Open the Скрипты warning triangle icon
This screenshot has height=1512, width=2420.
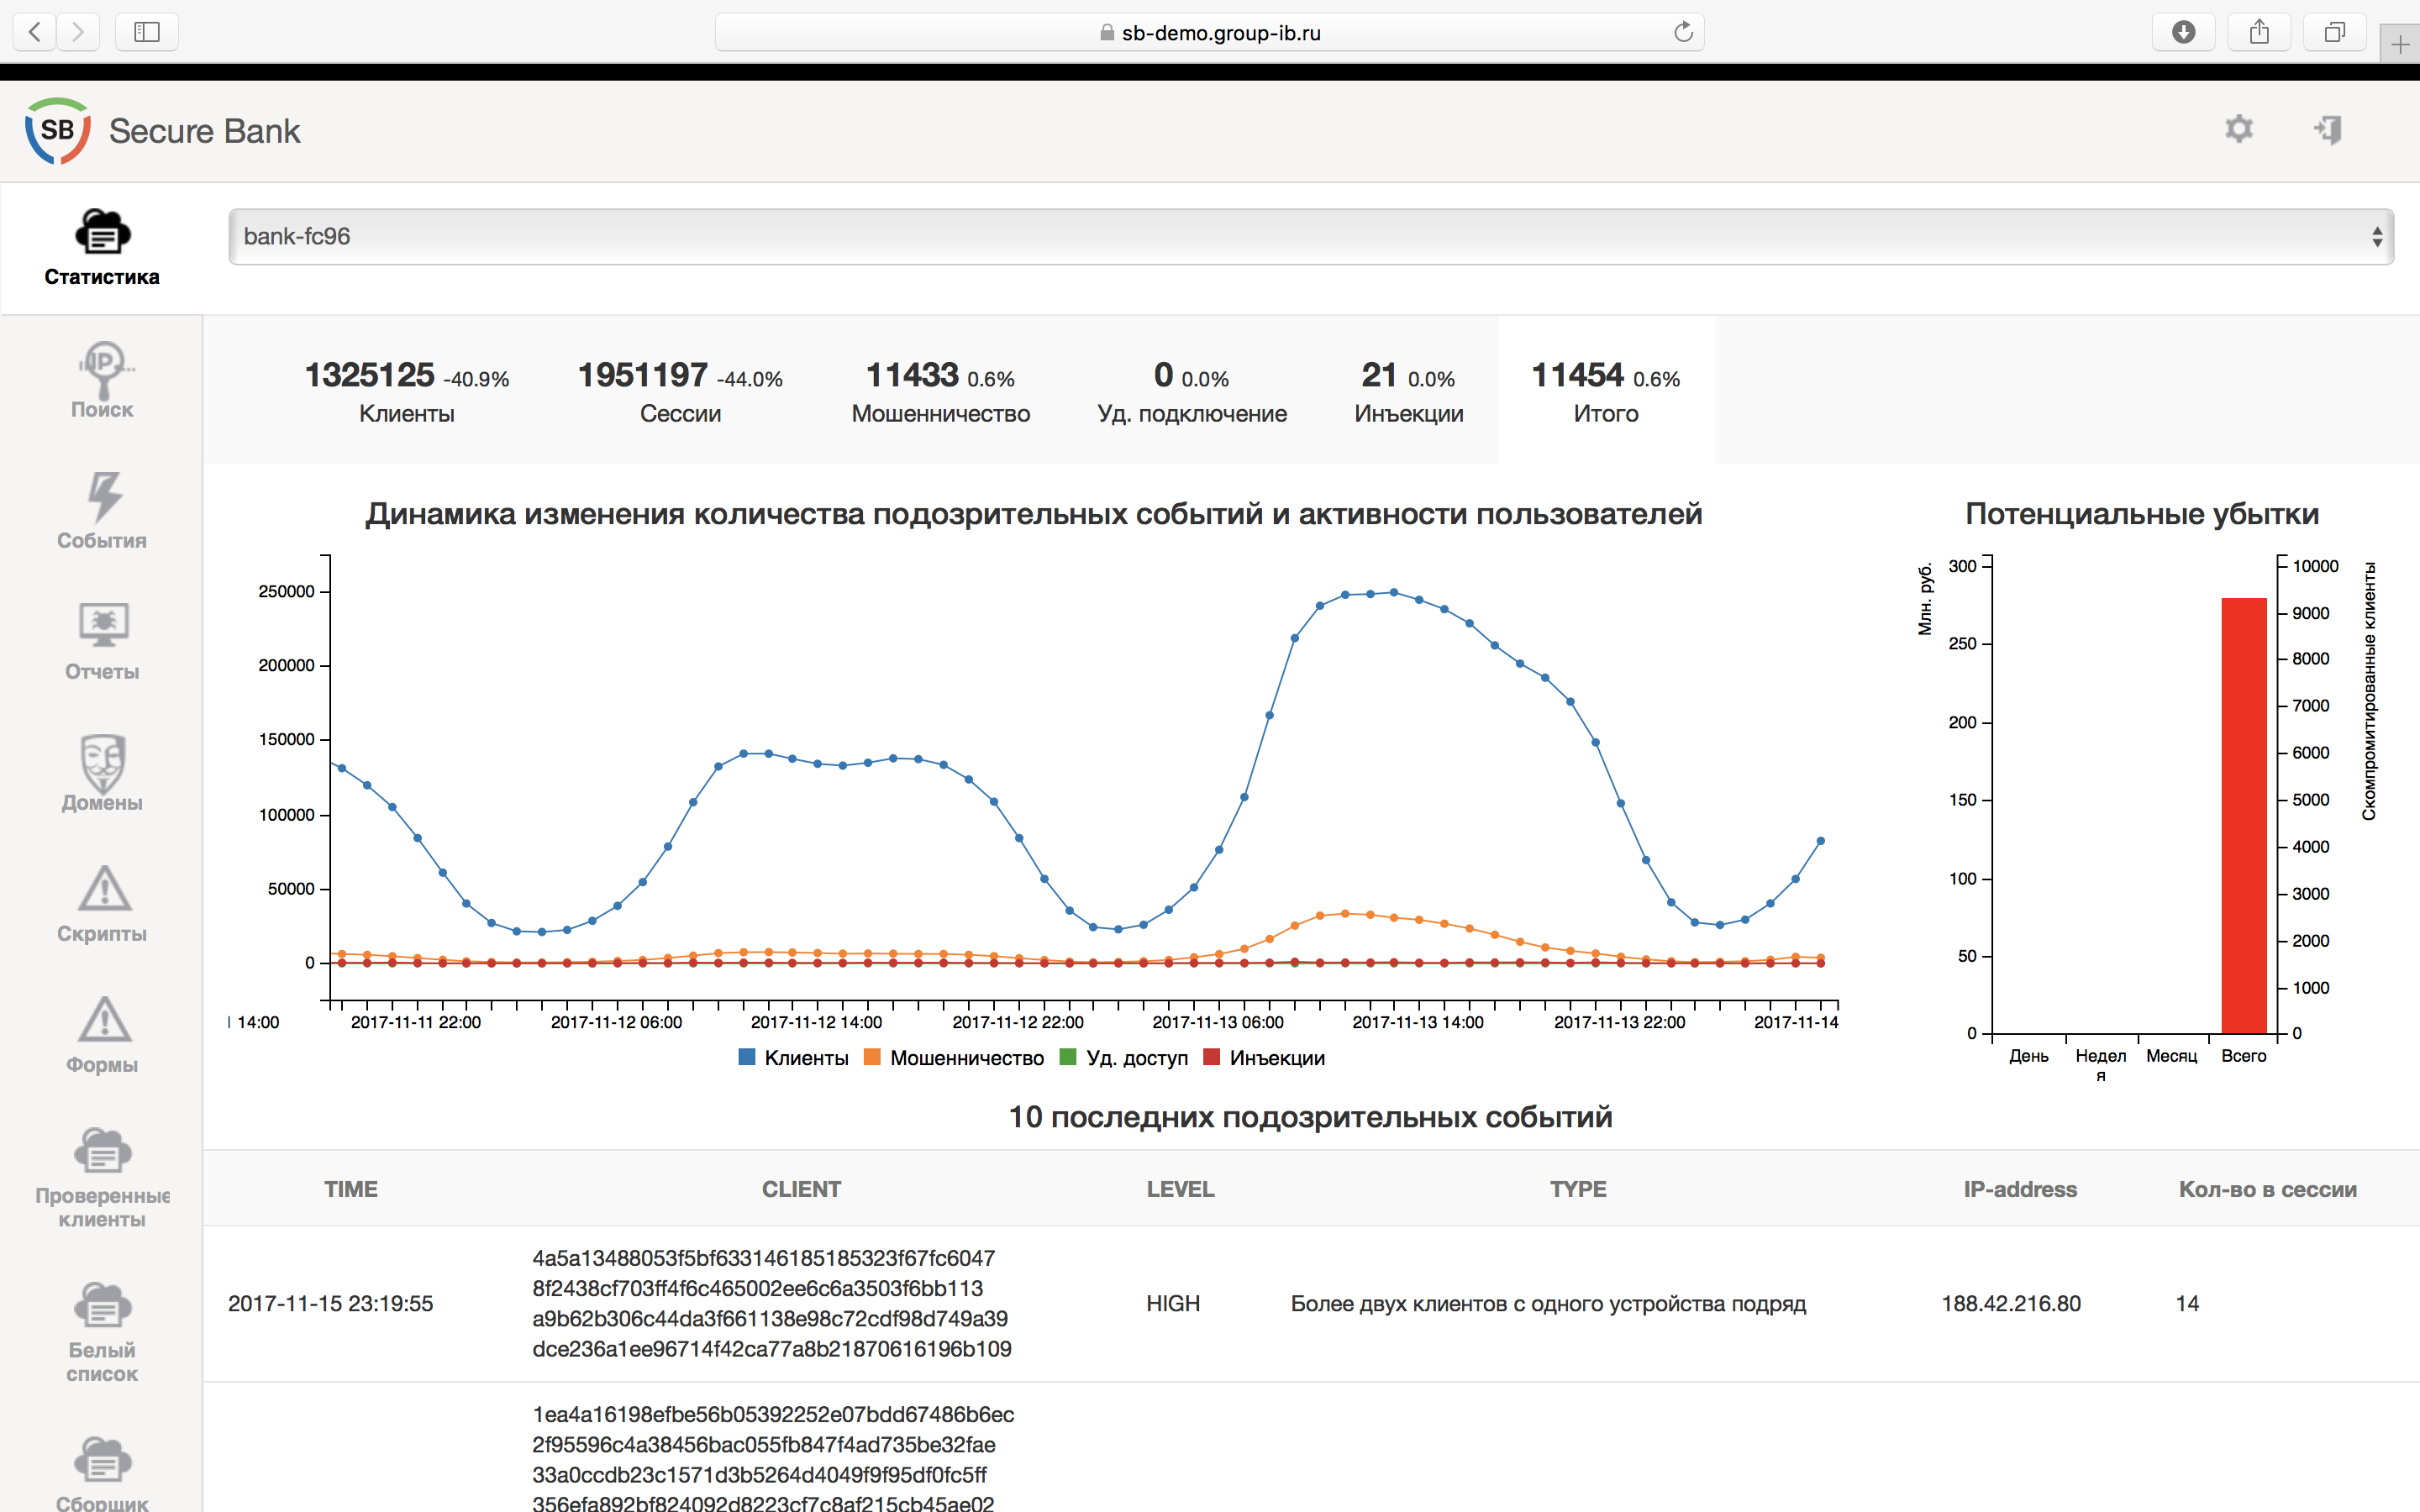pos(102,890)
